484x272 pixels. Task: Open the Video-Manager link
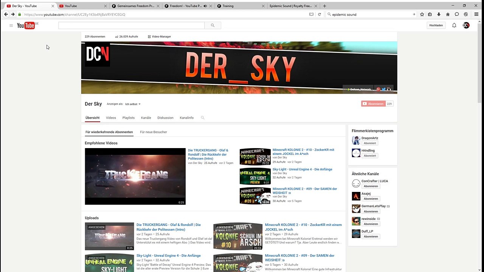(159, 37)
